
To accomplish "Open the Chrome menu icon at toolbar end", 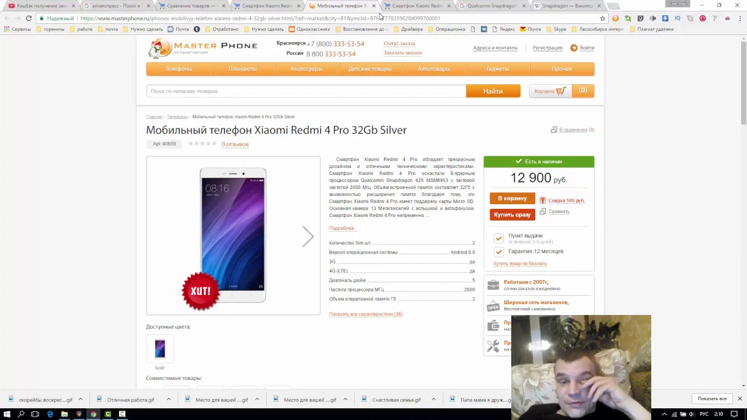I will [739, 18].
